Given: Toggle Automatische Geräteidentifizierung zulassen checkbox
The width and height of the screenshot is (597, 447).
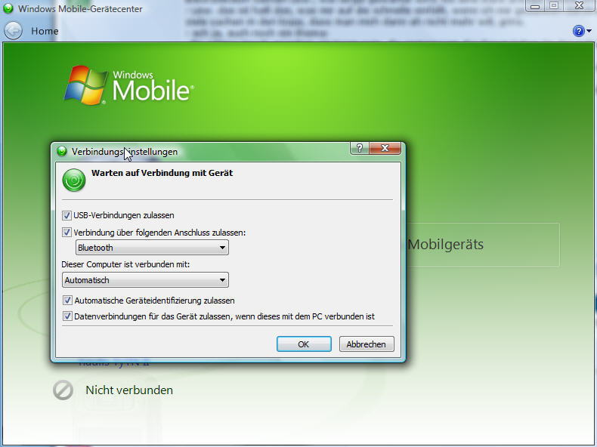Looking at the screenshot, I should click(x=67, y=301).
